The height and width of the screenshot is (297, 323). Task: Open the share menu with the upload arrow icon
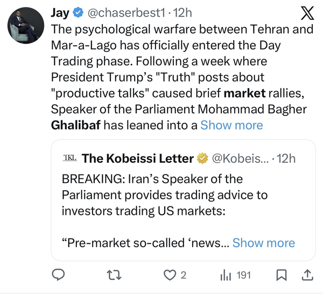(307, 275)
